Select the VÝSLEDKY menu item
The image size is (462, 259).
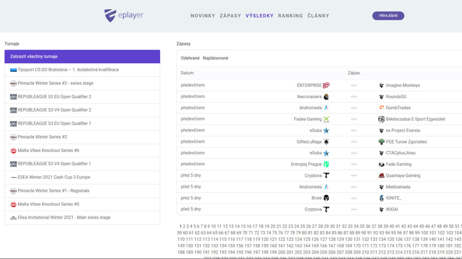(x=259, y=16)
